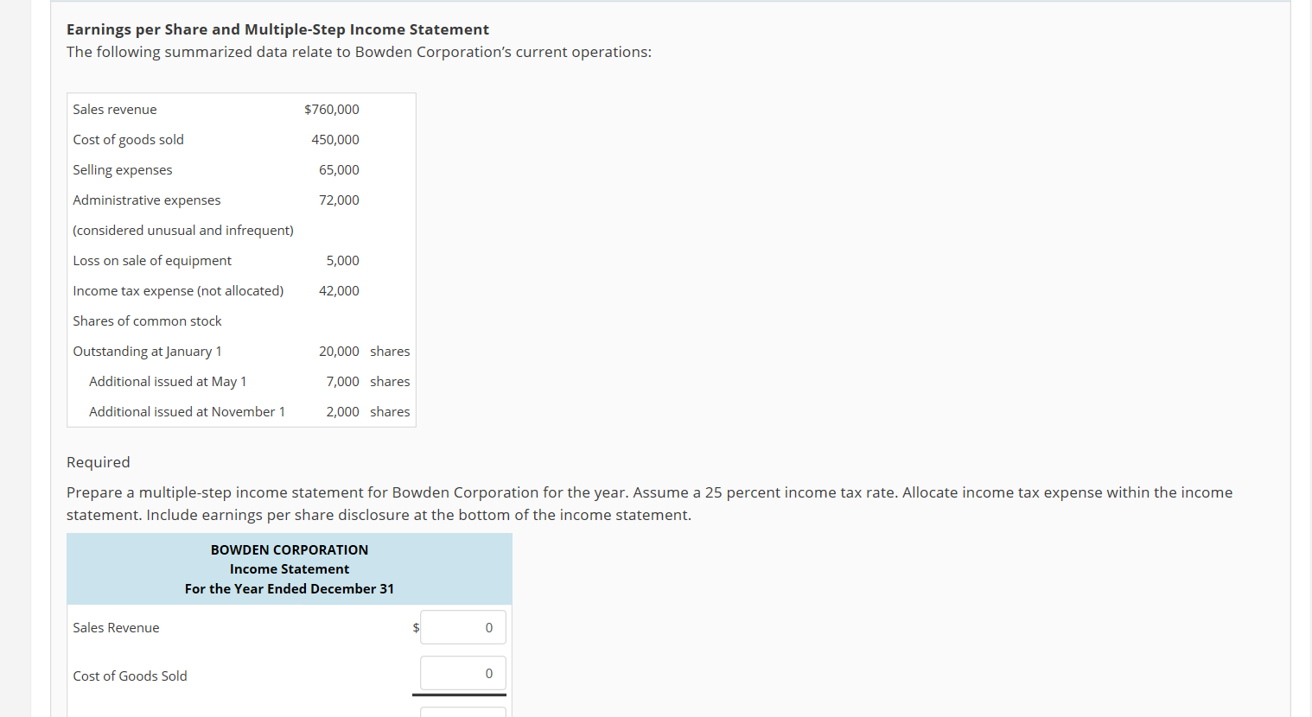Click the (considered unusual and infrequent) note

182,230
